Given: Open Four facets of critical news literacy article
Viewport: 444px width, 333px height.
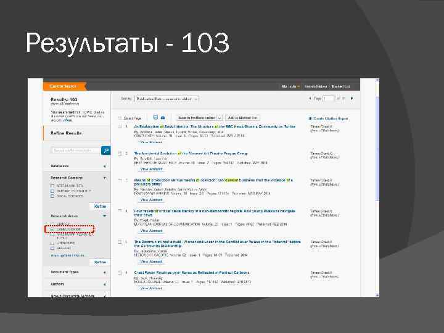Looking at the screenshot, I should click(215, 213).
